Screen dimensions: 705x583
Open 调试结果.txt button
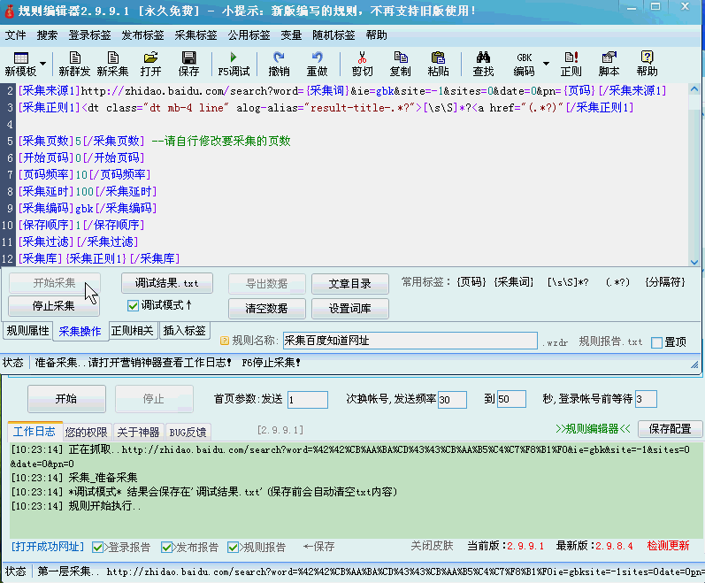(x=167, y=283)
